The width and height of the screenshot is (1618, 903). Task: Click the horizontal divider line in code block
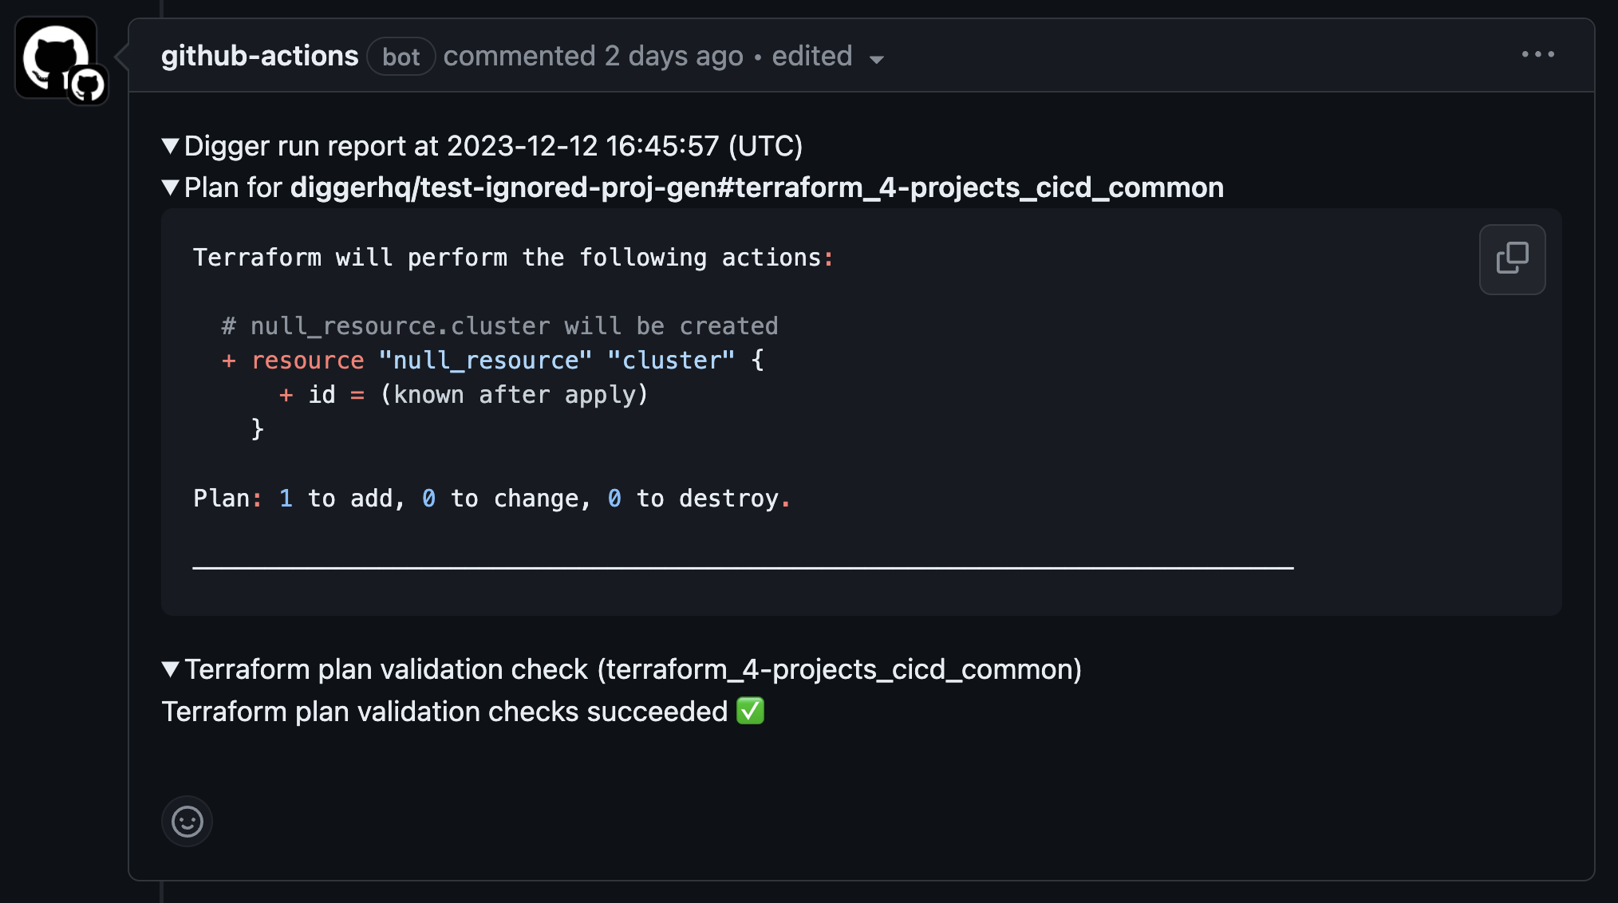tap(743, 568)
